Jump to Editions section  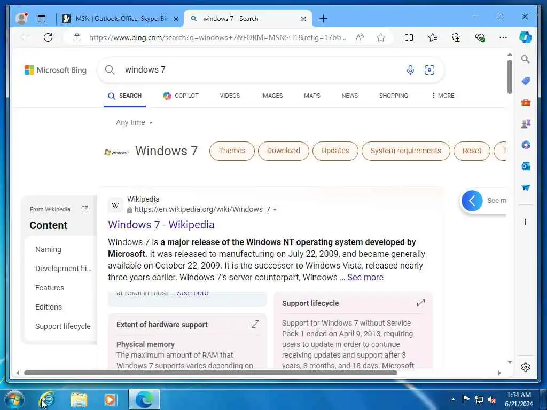49,307
